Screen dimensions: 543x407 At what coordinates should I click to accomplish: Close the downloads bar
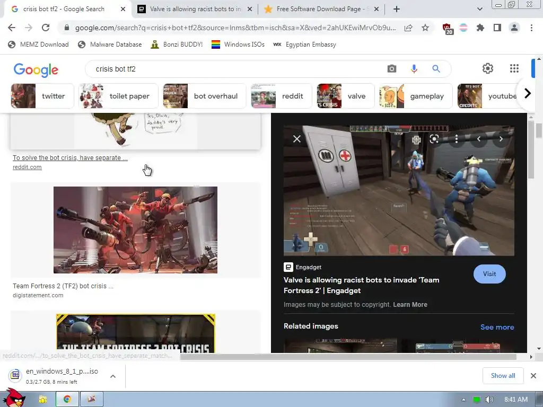point(533,376)
